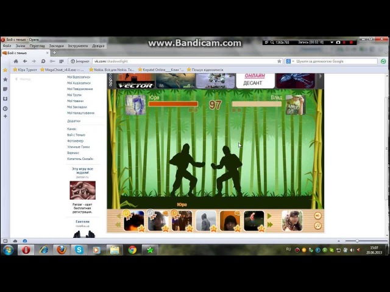Open Мої Новини link
The image size is (390, 292).
point(75,101)
